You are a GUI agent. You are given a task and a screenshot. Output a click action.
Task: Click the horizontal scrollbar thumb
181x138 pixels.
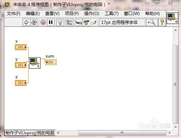(122, 133)
